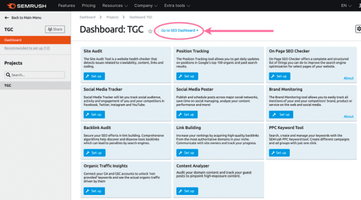Set up Social Media Poster
361x200 pixels.
(187, 115)
